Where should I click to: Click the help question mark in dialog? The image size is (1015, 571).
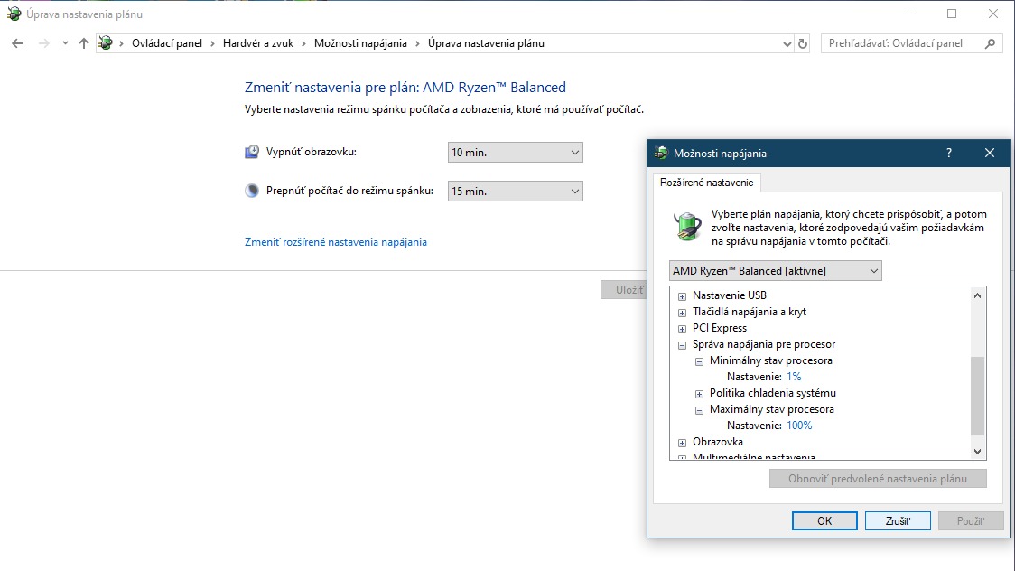click(948, 154)
